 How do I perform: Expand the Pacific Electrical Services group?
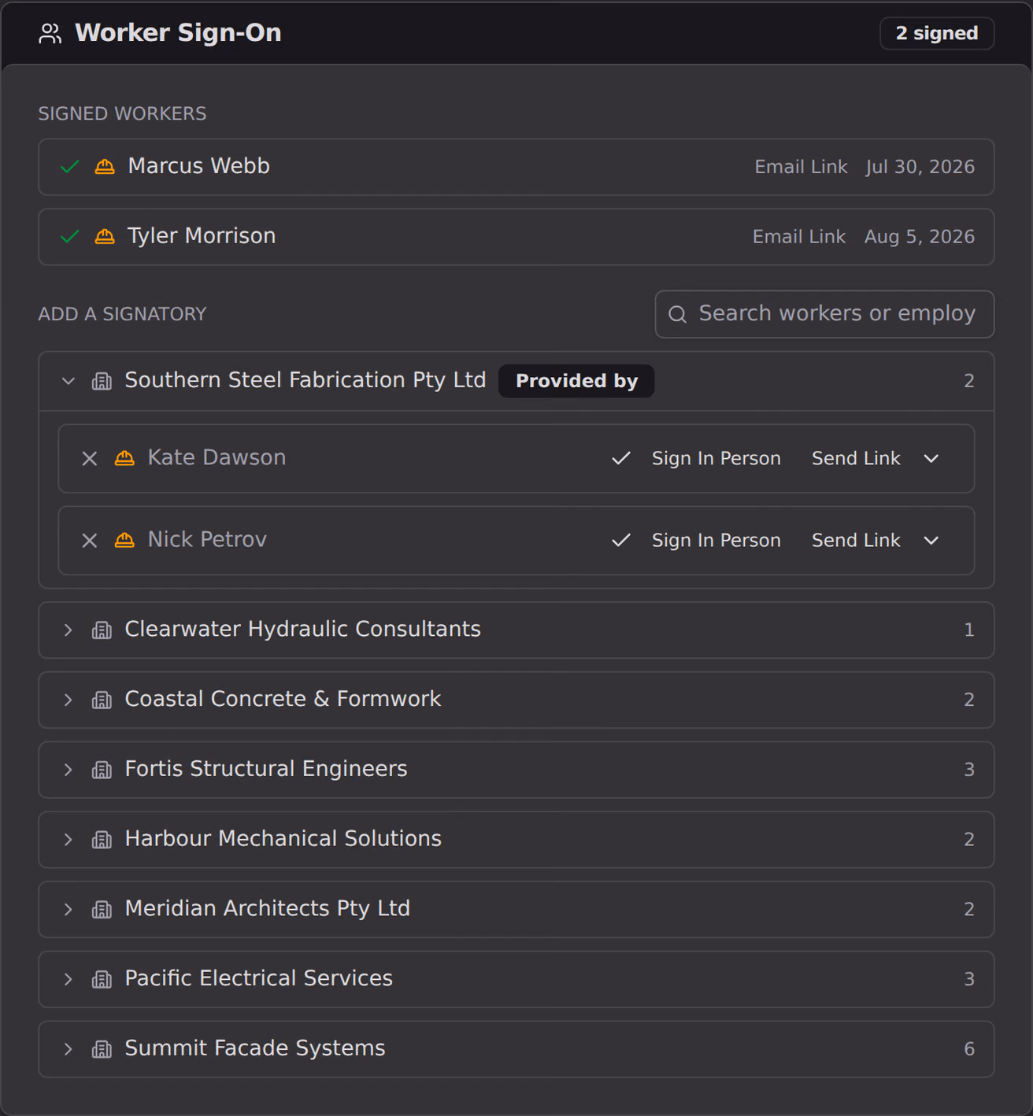pos(68,979)
